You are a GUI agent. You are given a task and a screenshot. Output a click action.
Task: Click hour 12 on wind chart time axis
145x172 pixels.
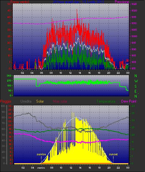pyautogui.click(x=70, y=73)
